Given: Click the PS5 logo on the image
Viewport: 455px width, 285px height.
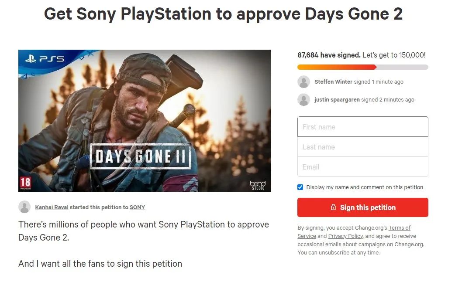Looking at the screenshot, I should point(45,59).
